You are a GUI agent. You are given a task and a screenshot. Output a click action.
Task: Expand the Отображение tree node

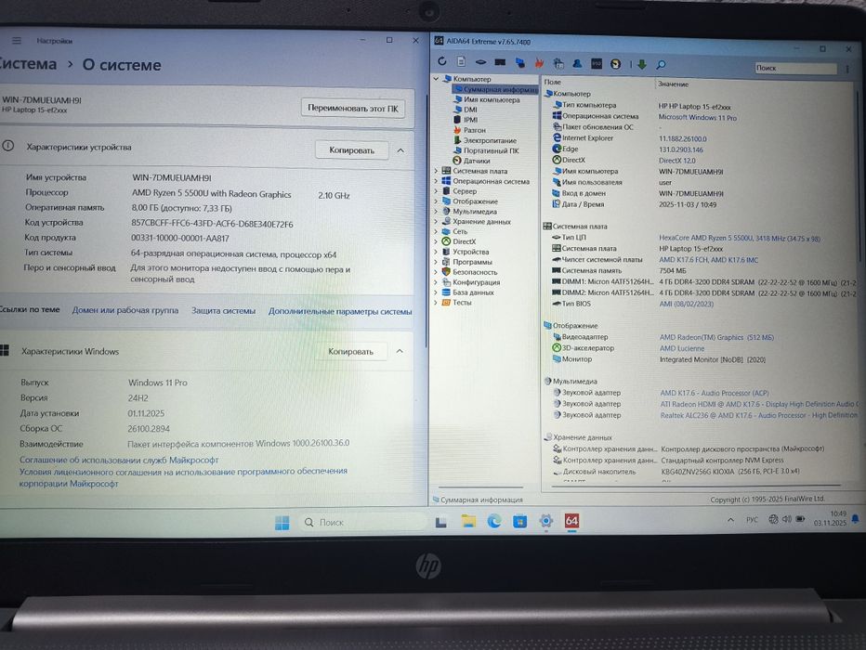[436, 201]
